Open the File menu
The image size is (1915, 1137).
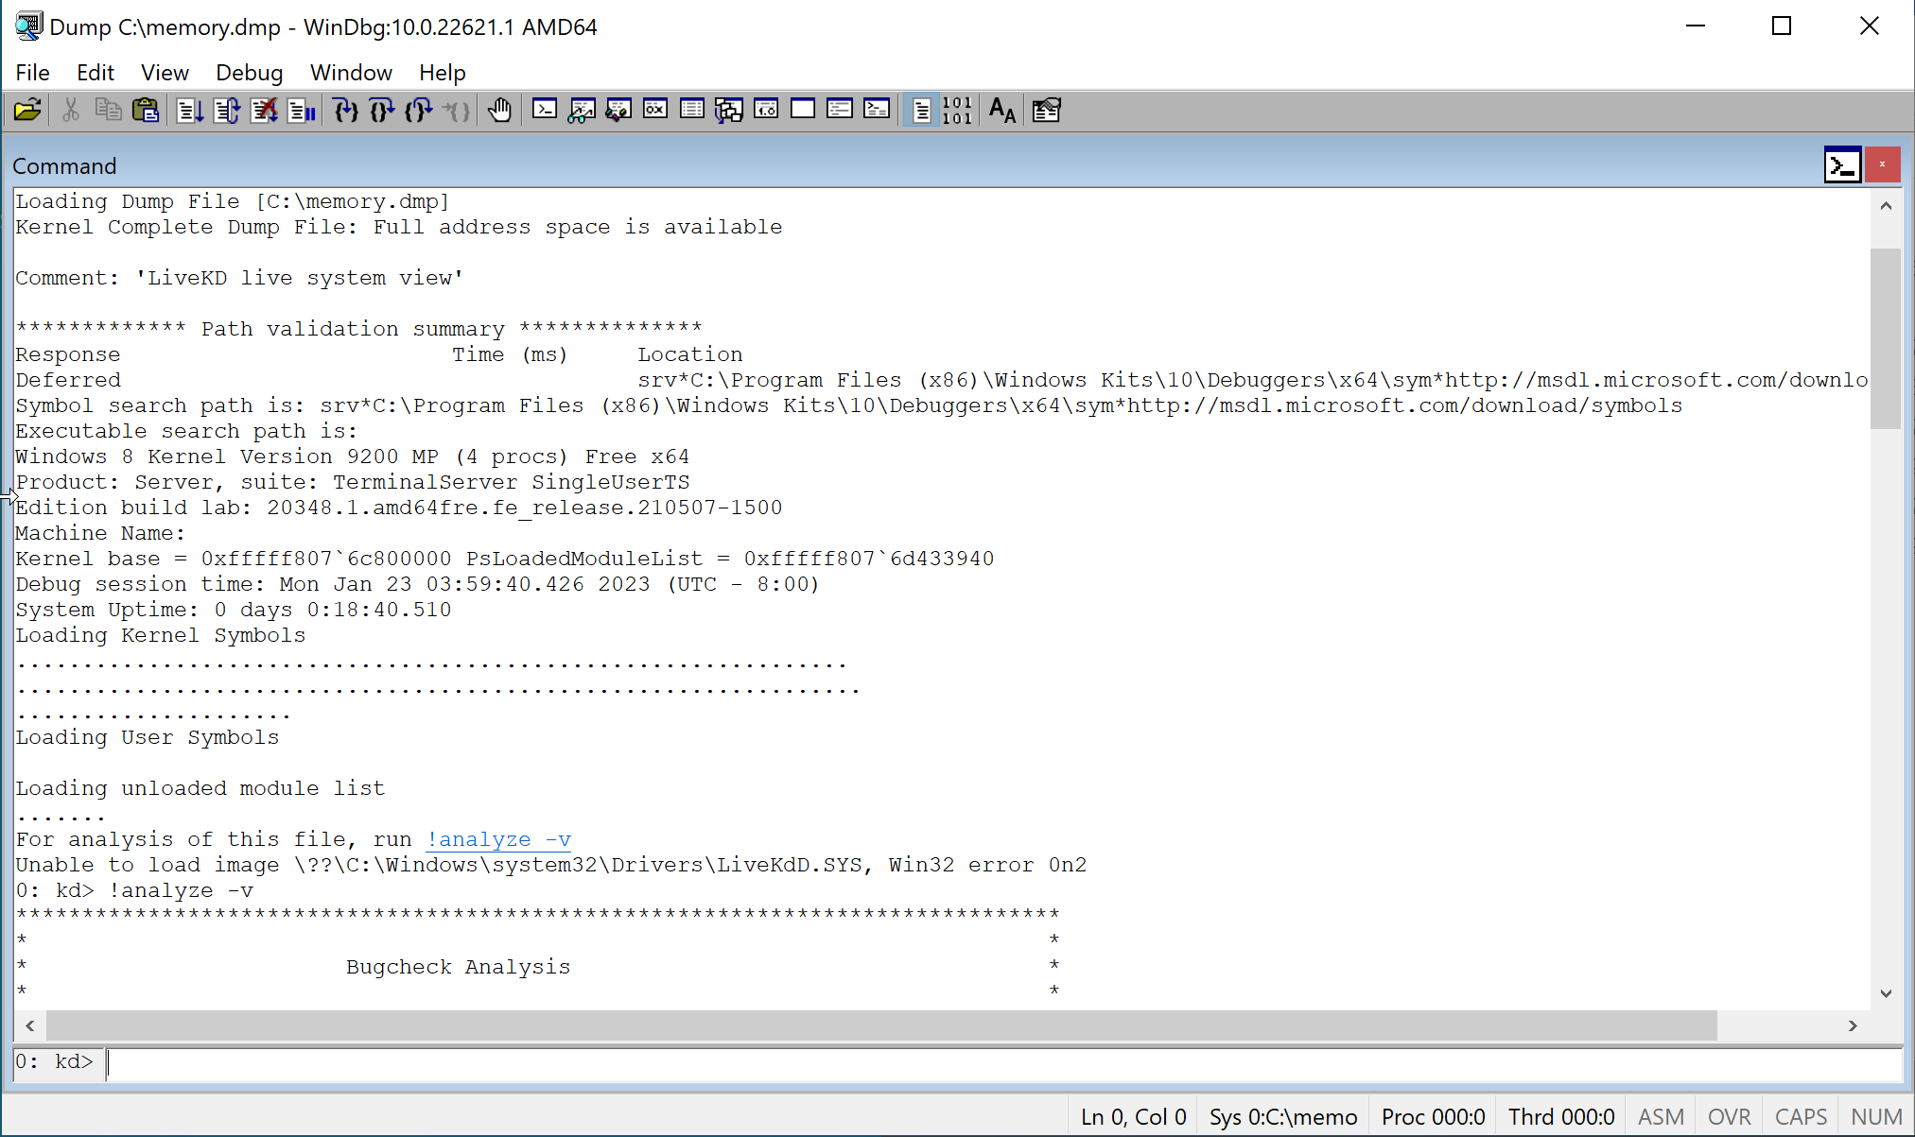pyautogui.click(x=32, y=73)
